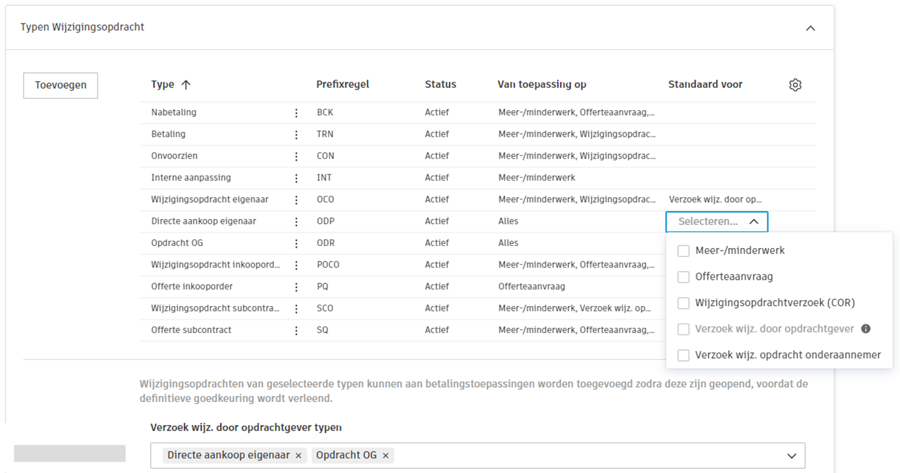Open options menu for Interne aanpassing

point(296,177)
